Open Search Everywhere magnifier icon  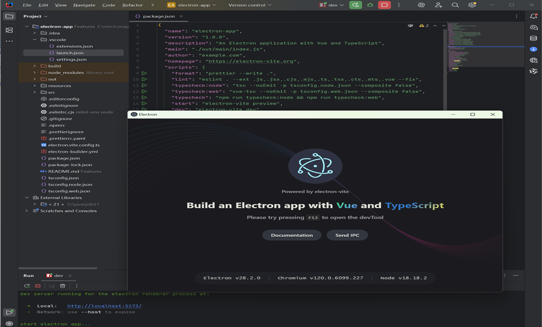[x=455, y=5]
